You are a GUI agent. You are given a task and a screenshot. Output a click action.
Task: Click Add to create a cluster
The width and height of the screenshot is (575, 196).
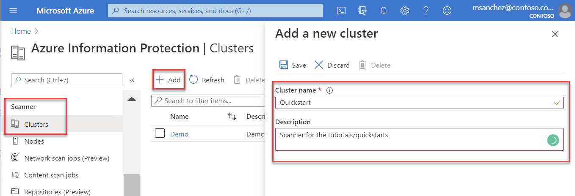pos(169,80)
